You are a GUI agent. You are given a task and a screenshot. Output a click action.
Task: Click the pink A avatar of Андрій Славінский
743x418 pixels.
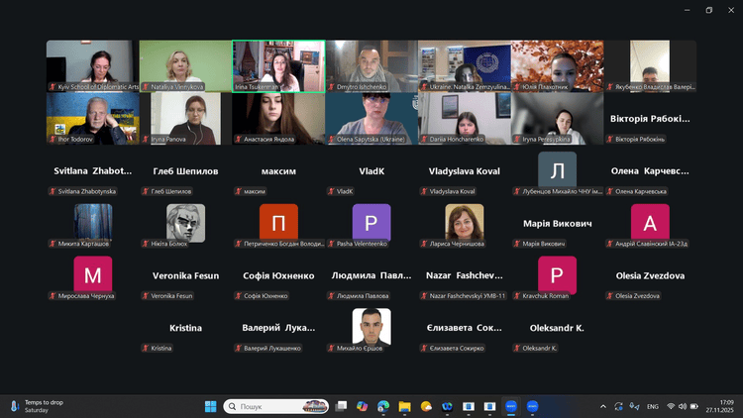pyautogui.click(x=650, y=222)
